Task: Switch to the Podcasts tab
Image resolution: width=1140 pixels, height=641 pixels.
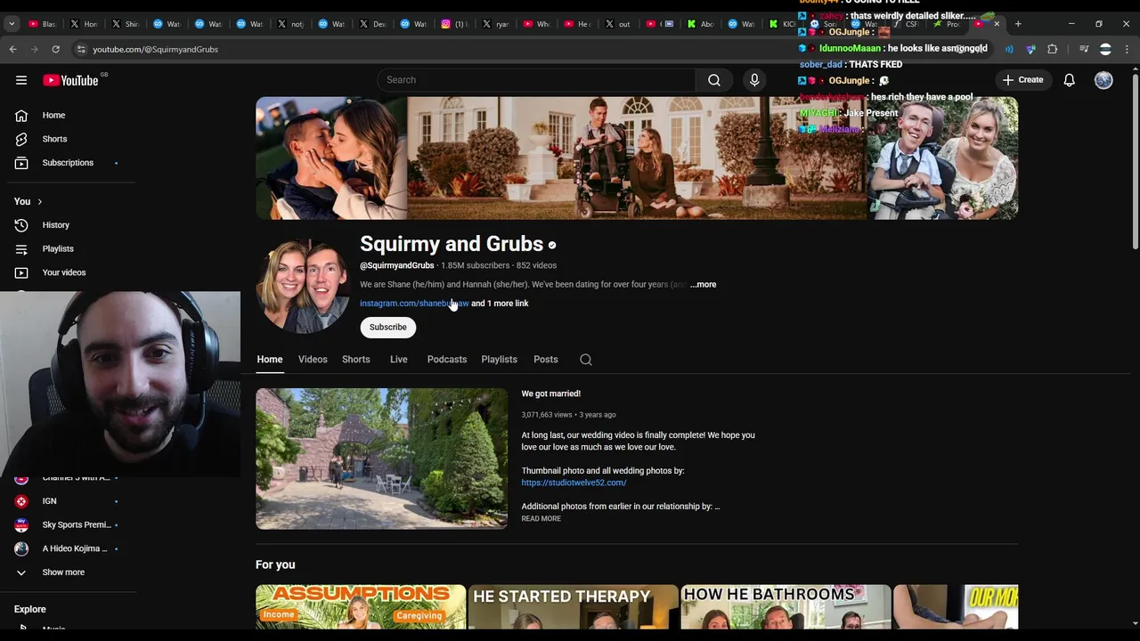Action: 447,360
